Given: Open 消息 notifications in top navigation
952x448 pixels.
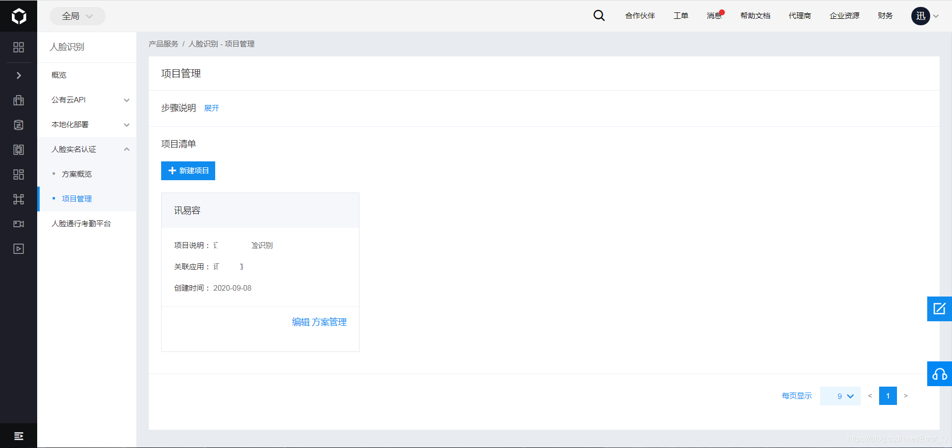Looking at the screenshot, I should [x=714, y=16].
